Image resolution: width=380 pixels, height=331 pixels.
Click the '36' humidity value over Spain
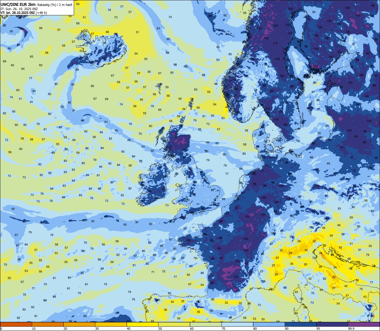165,310
